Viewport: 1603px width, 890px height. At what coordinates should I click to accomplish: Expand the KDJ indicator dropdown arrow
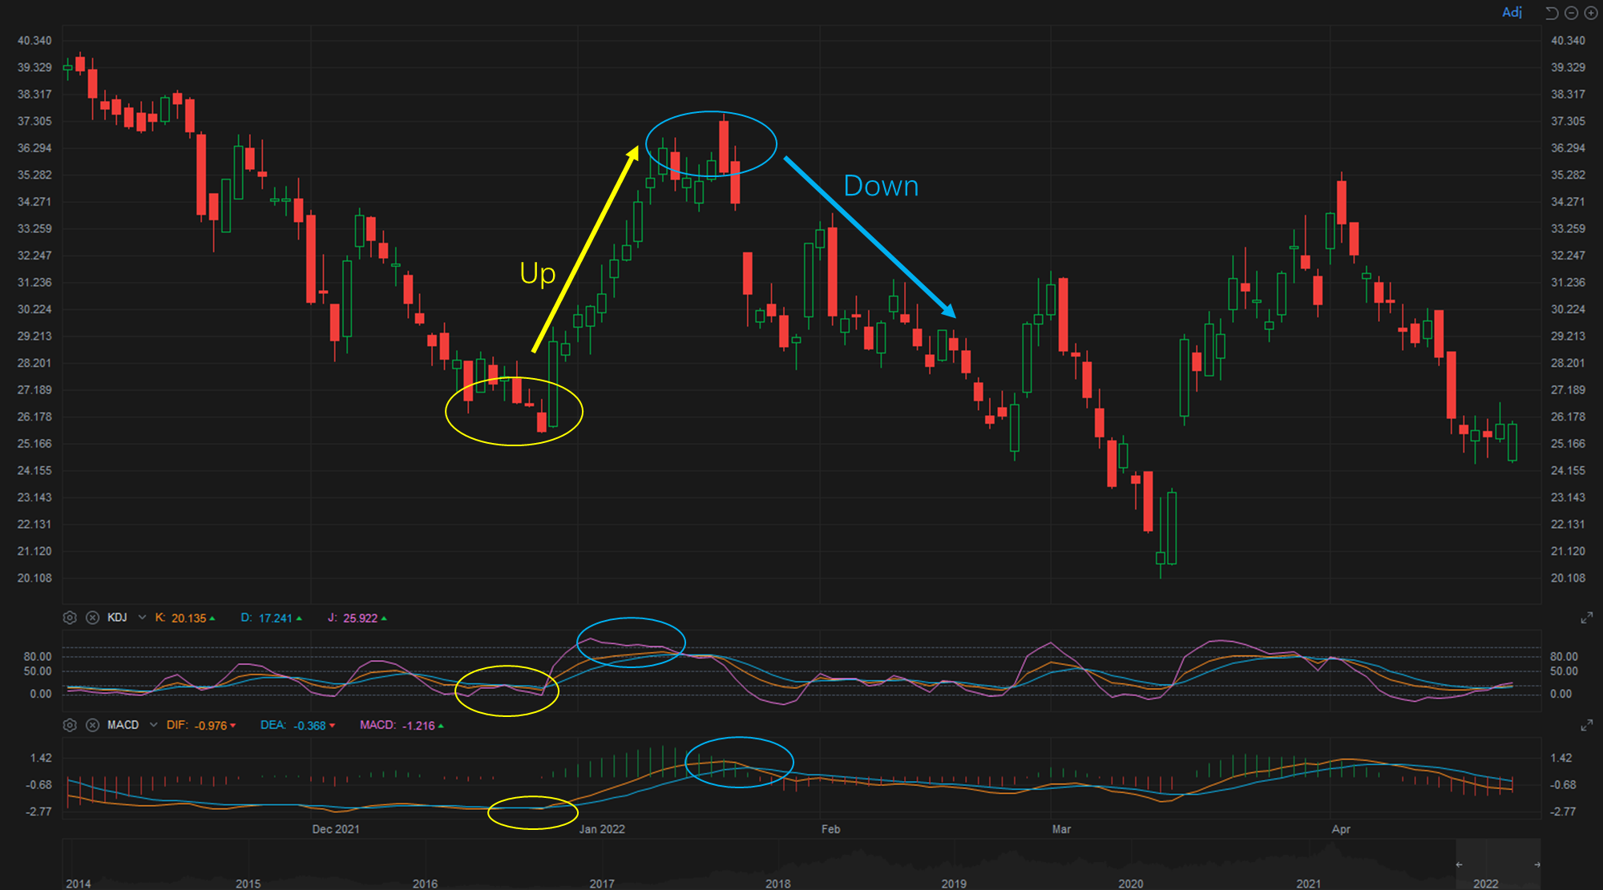142,617
